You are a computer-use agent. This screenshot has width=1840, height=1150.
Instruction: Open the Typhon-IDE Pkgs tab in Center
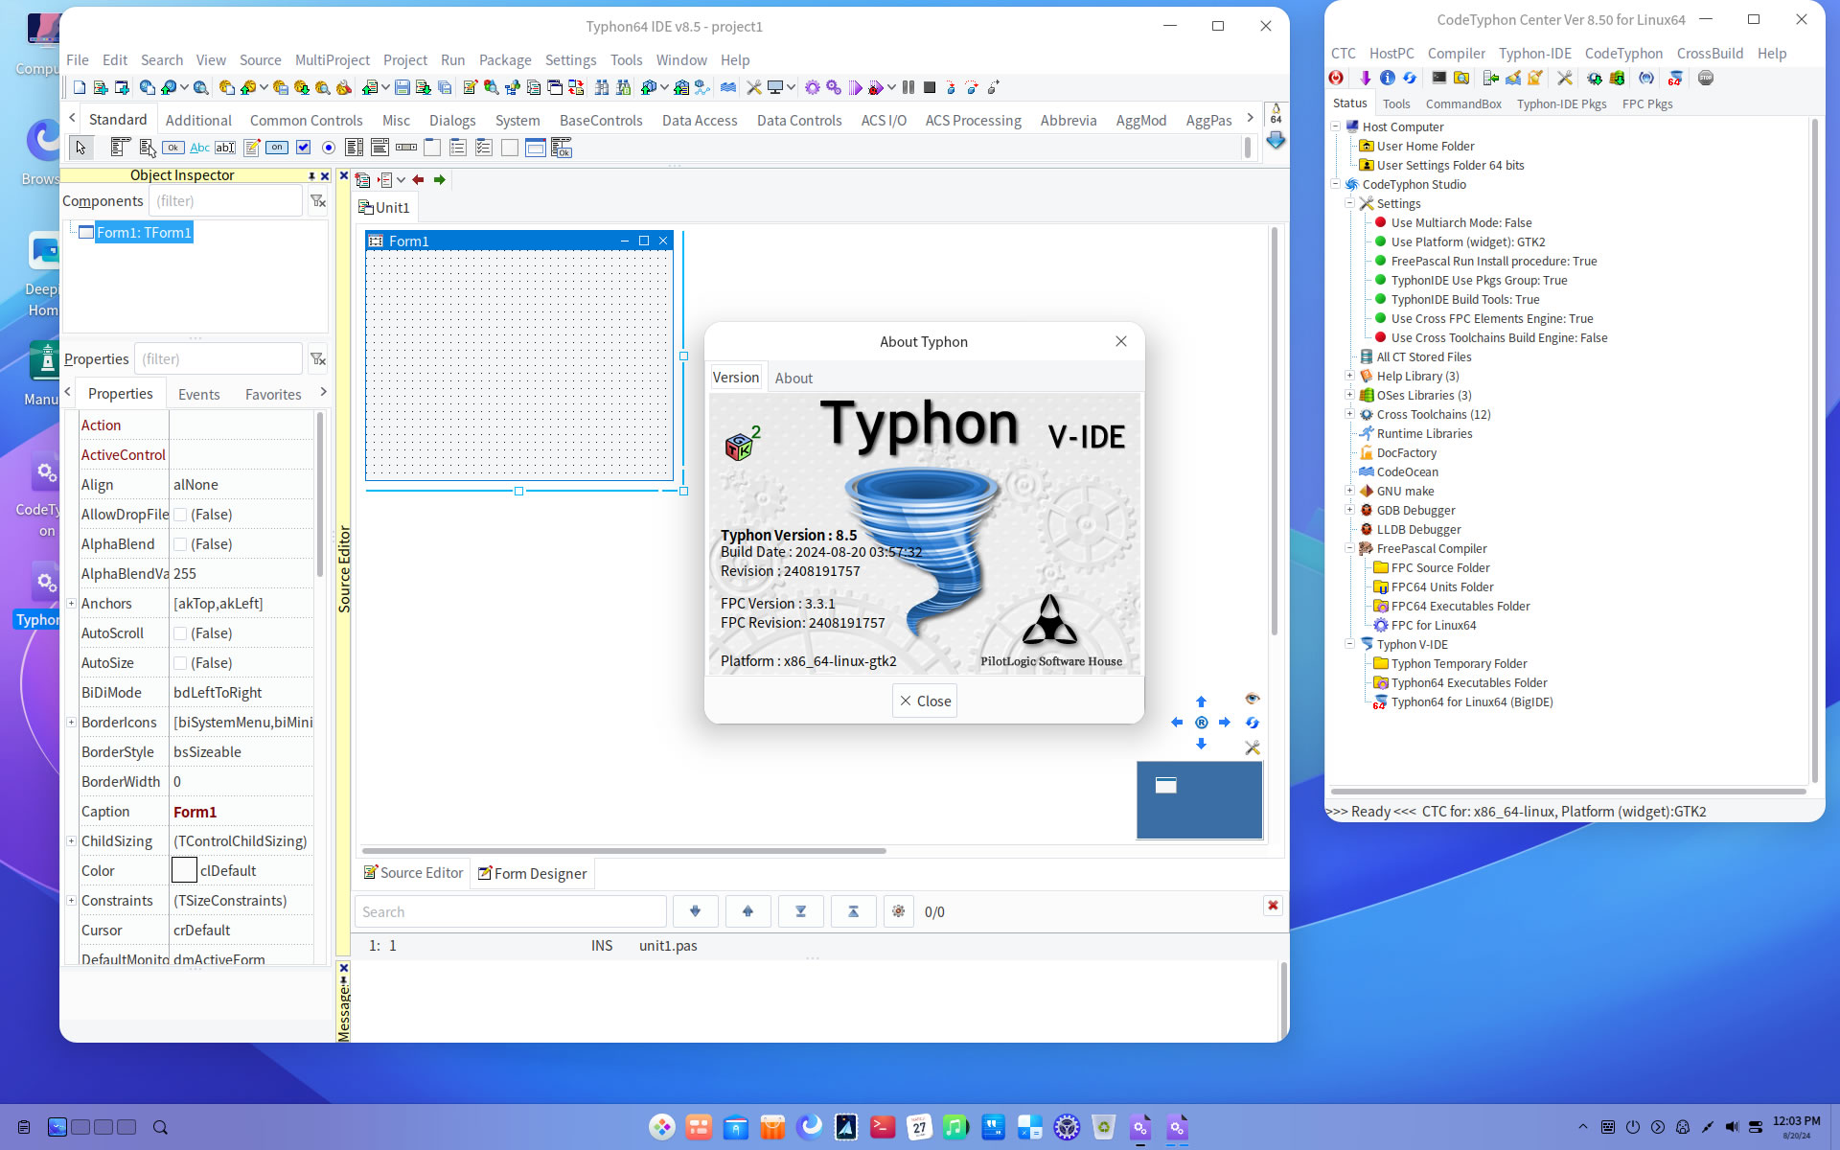(1561, 104)
